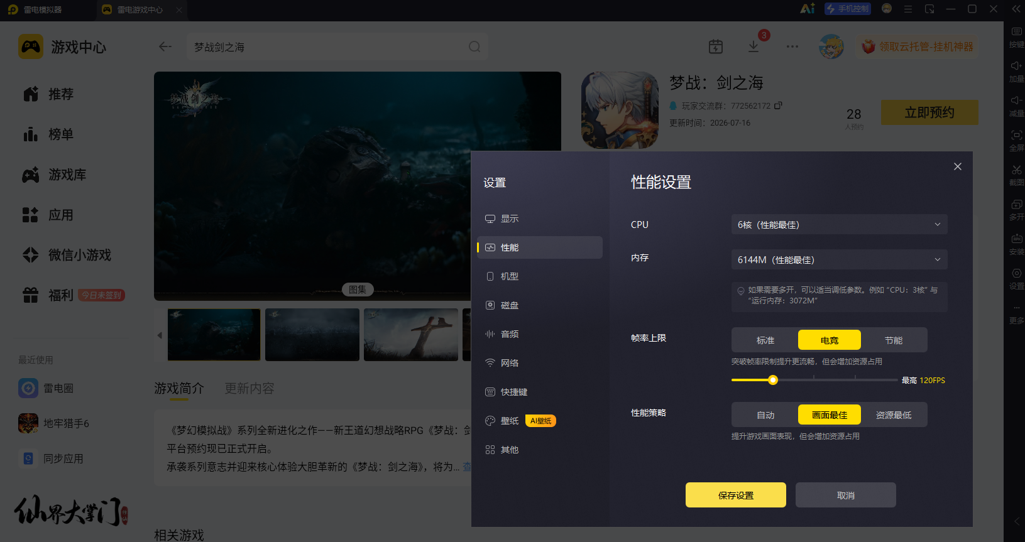Set performance strategy to 画面最佳

830,415
